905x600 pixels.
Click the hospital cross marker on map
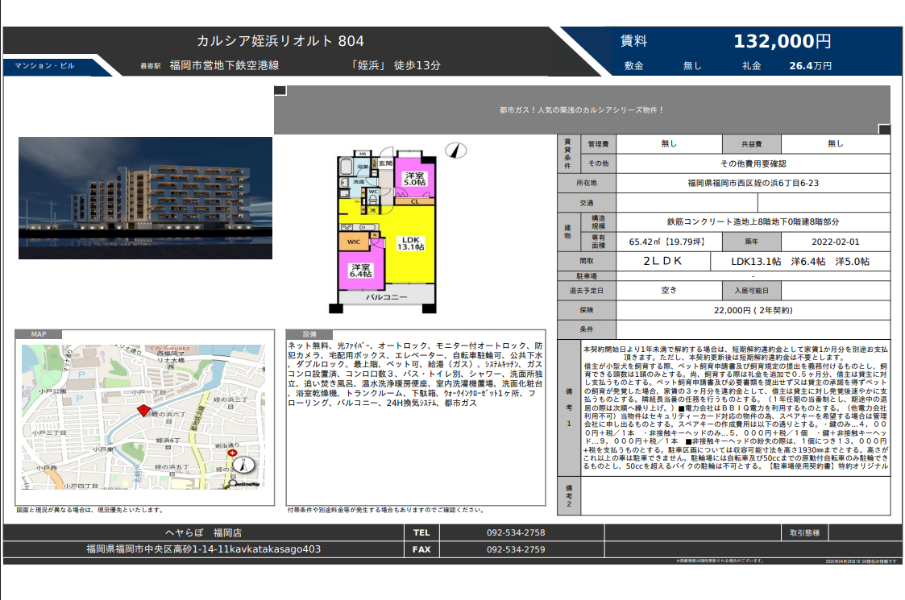pos(231,453)
